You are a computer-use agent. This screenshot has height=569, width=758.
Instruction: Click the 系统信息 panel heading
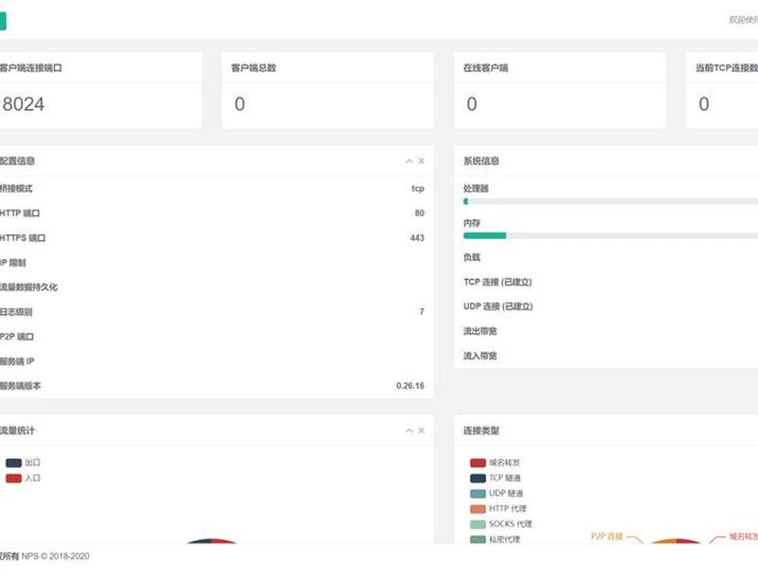[x=481, y=161]
